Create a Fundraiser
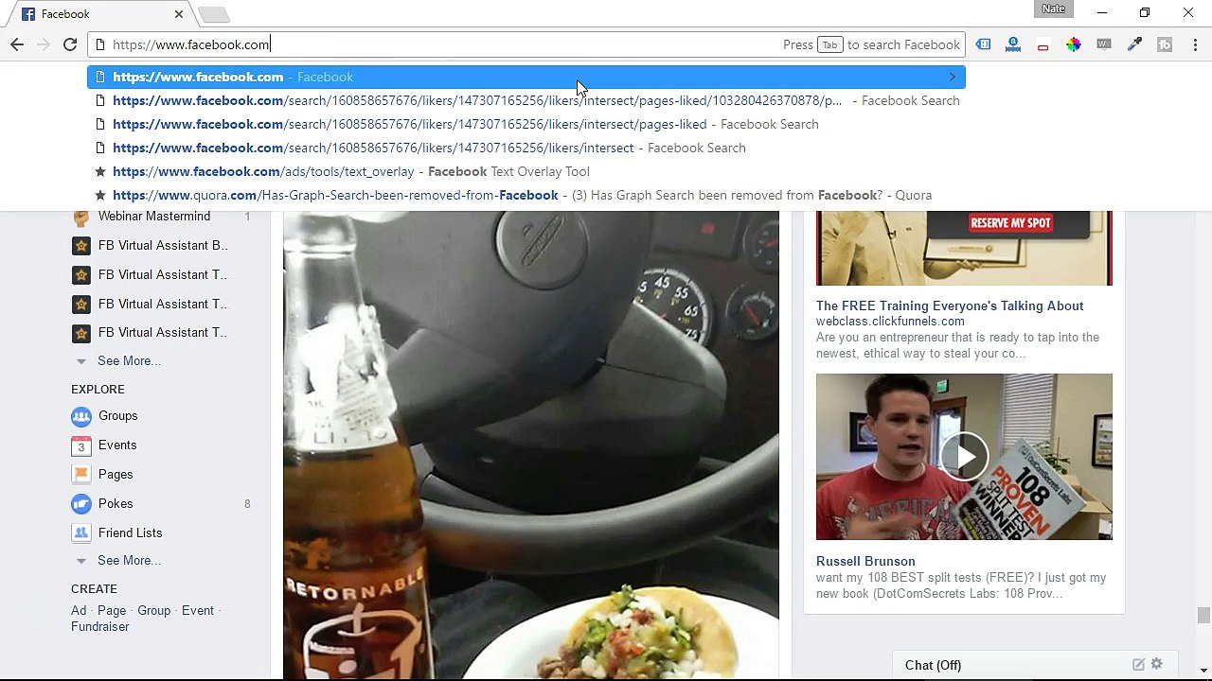The height and width of the screenshot is (681, 1212). tap(100, 626)
